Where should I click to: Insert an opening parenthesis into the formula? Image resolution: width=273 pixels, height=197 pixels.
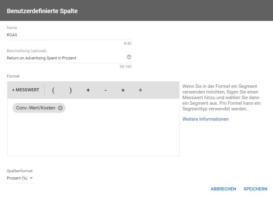tap(53, 90)
